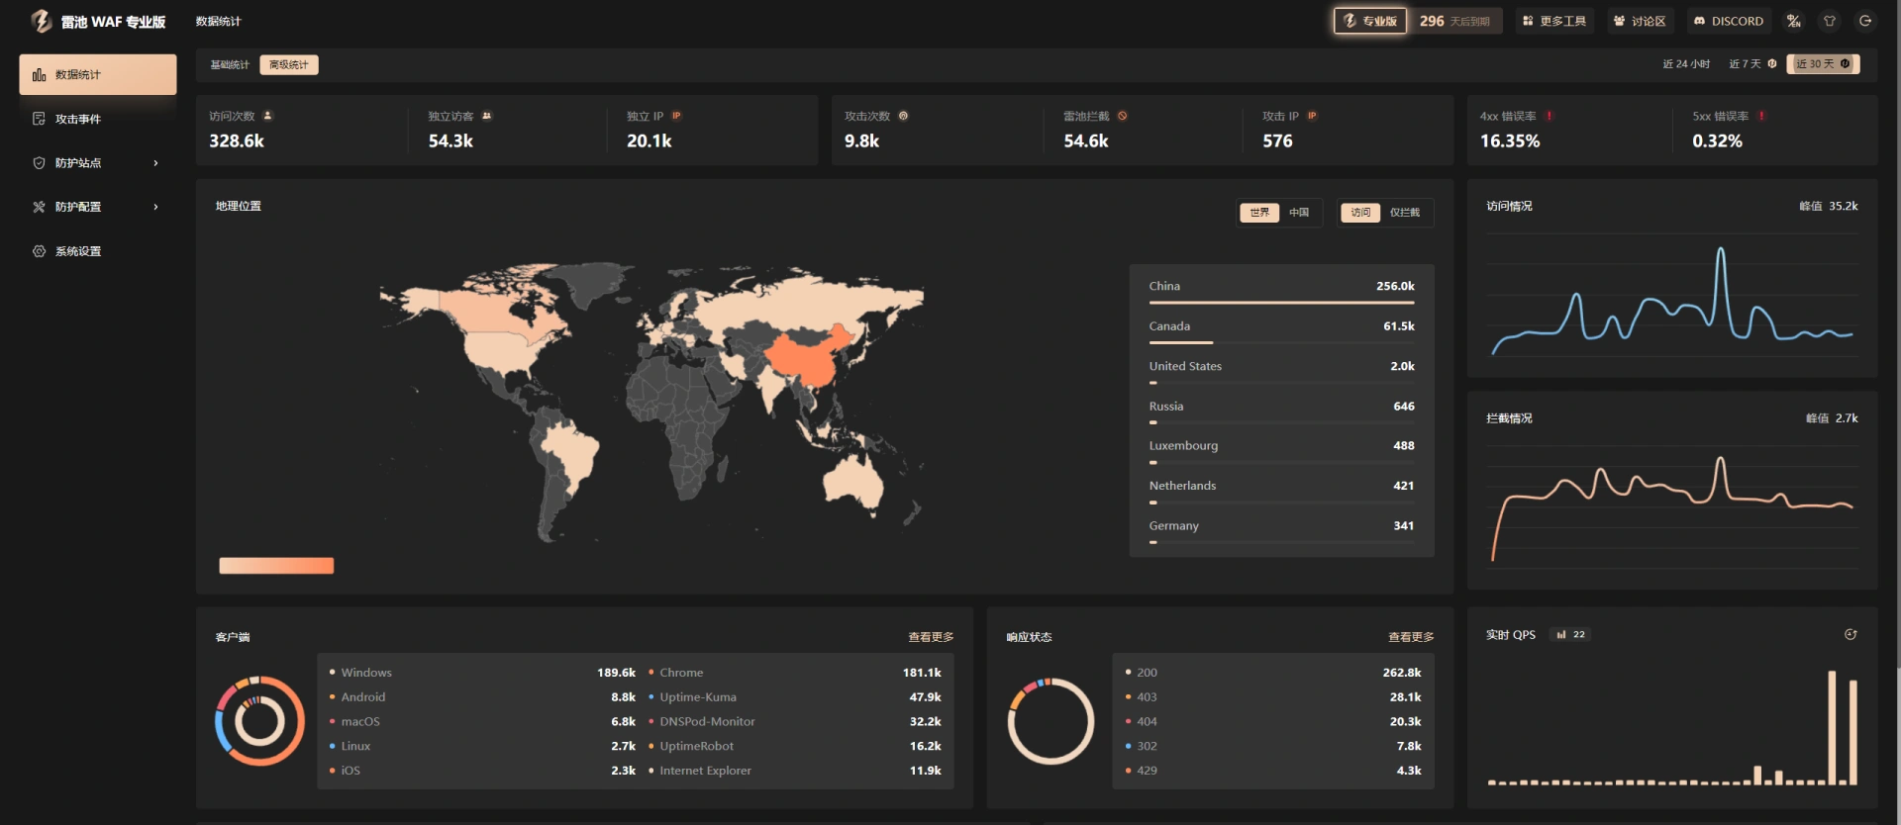Select 近 30 天 time range

1823,63
